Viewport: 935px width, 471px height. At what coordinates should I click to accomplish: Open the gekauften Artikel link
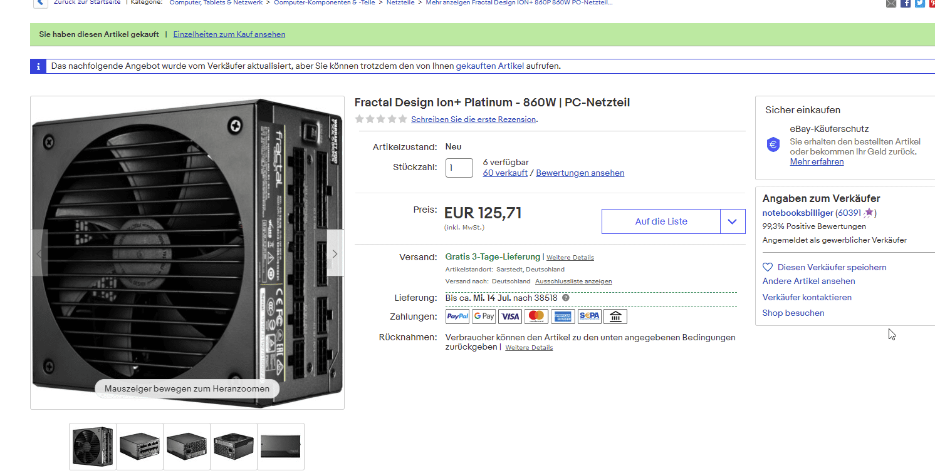[490, 66]
